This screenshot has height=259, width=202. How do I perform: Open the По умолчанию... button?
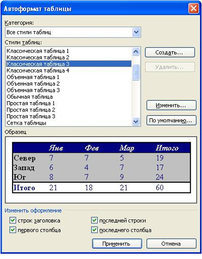(171, 120)
